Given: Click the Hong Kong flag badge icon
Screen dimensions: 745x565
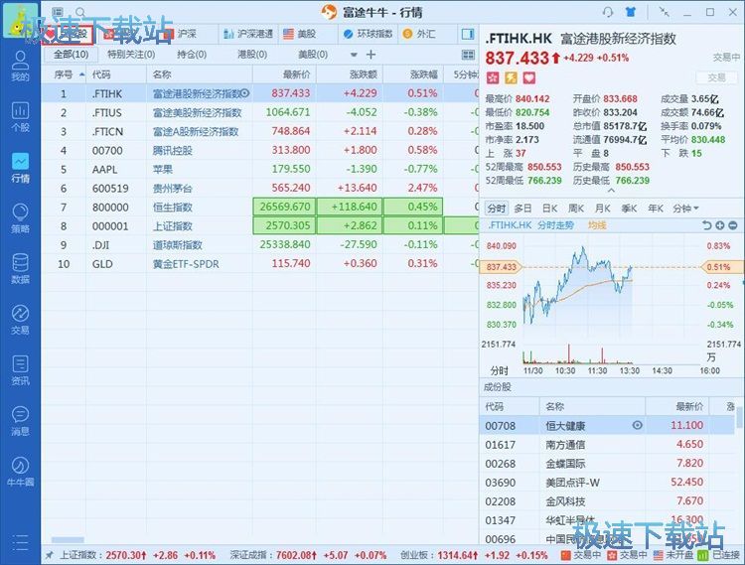Looking at the screenshot, I should point(493,77).
